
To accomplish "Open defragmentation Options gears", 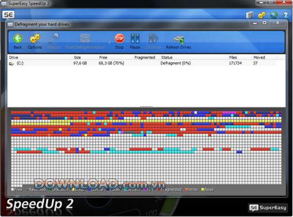I will [35, 38].
